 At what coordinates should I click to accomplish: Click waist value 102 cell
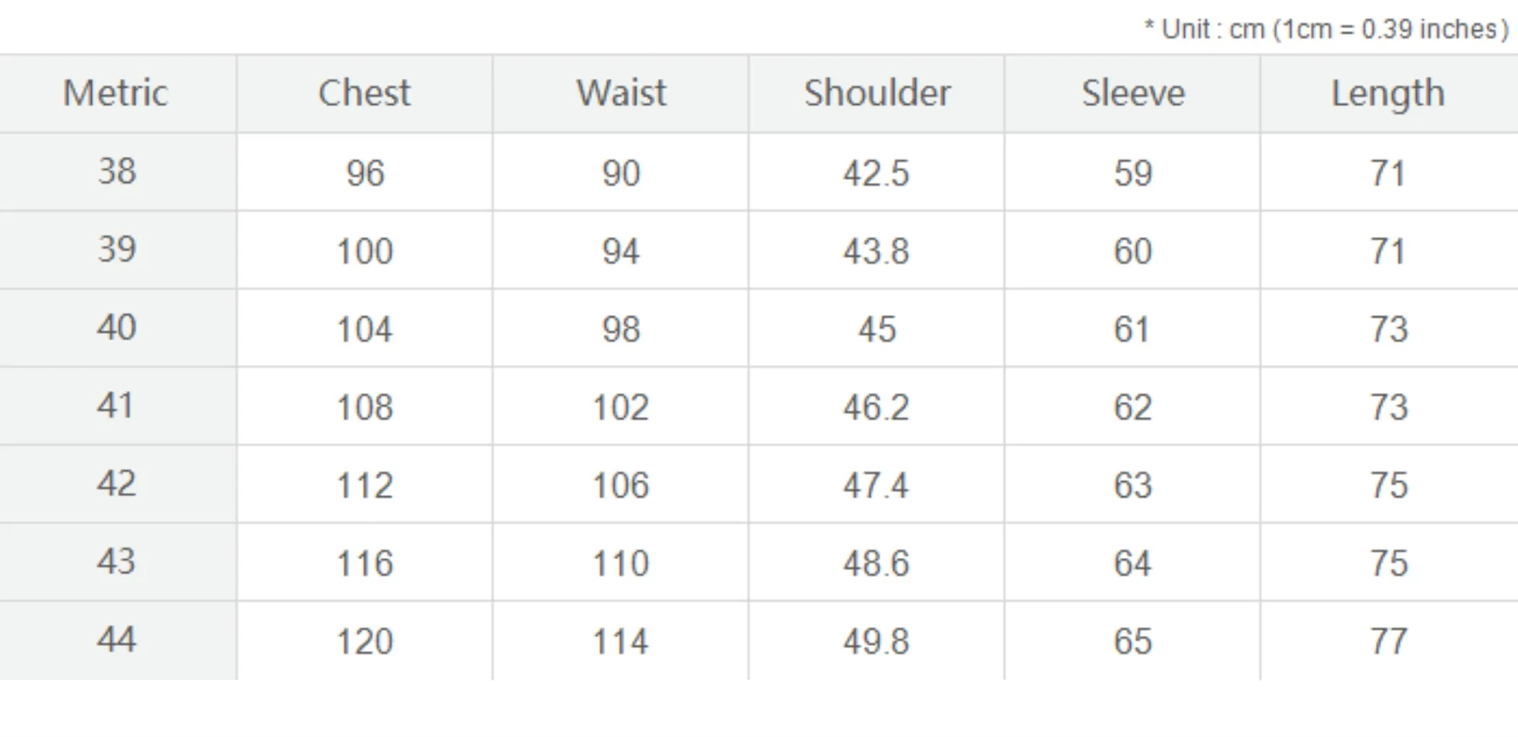pos(621,408)
